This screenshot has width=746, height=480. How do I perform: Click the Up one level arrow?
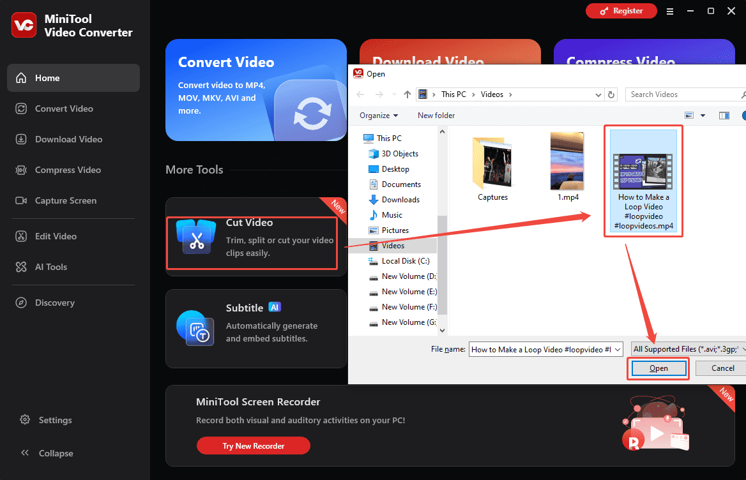[x=407, y=94]
